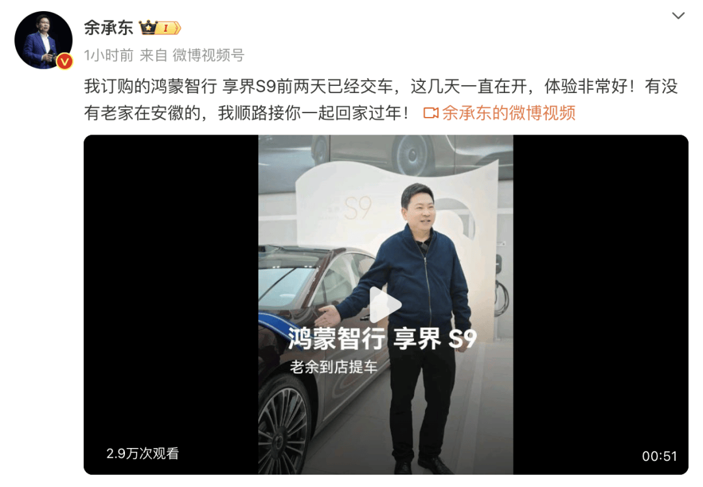
Task: Click the 2.9万次观看 view count
Action: tap(143, 453)
